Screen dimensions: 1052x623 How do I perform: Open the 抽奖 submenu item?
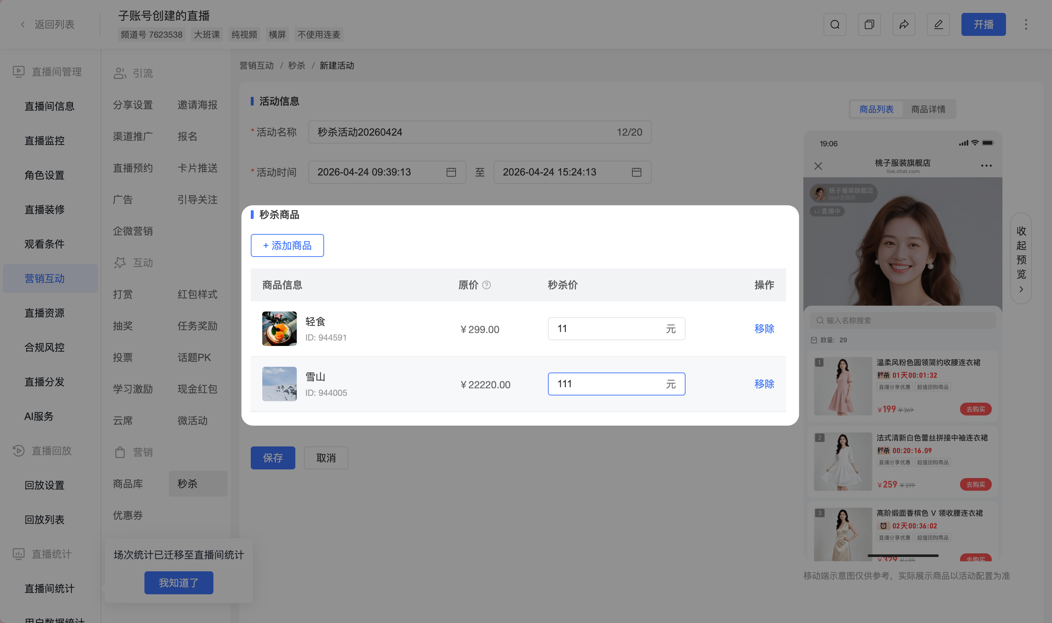coord(123,326)
